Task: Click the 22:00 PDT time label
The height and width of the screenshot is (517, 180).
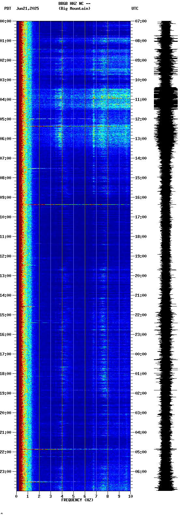Action: pos(6,452)
